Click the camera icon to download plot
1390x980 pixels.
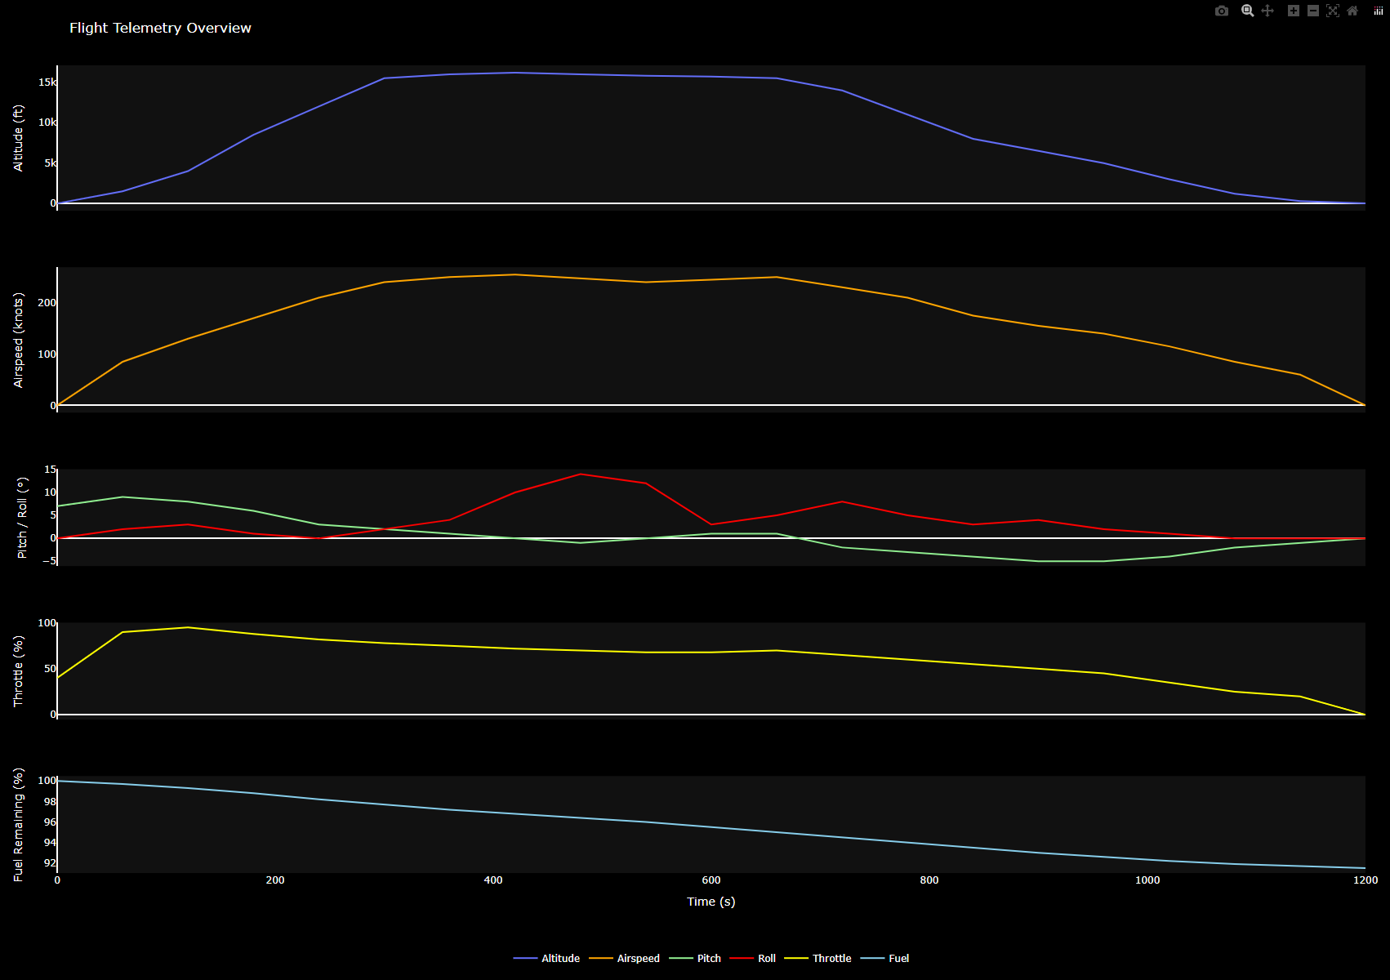point(1221,11)
